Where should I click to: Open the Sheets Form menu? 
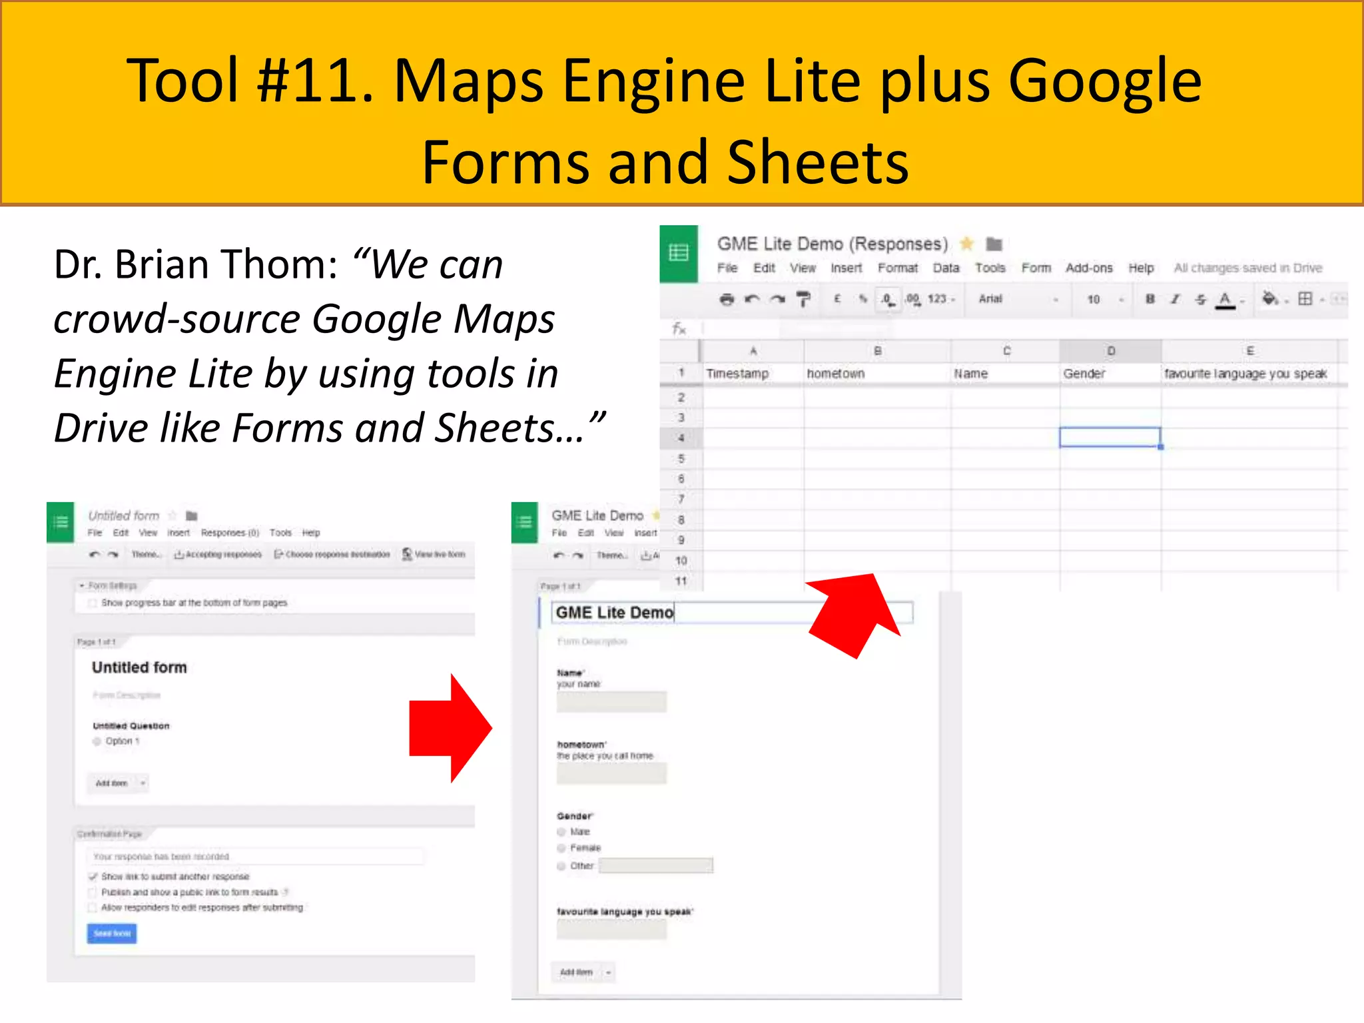pyautogui.click(x=1036, y=268)
